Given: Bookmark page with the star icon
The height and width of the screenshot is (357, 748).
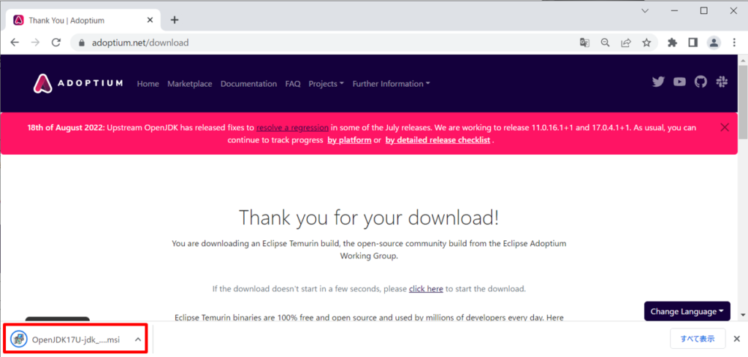Looking at the screenshot, I should coord(646,42).
